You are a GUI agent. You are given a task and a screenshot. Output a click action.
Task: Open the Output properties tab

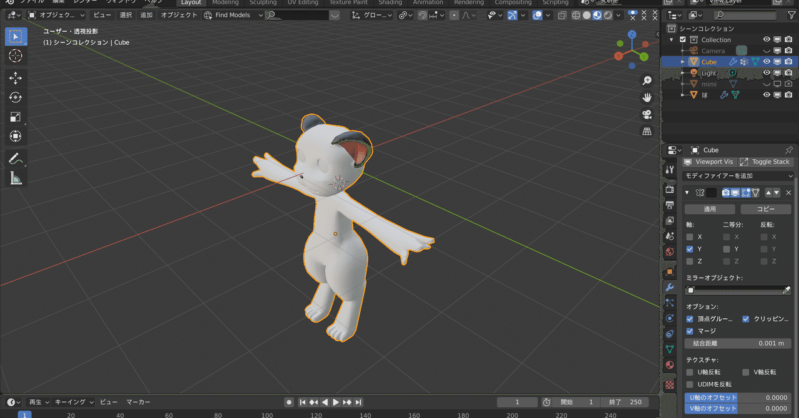(x=670, y=205)
